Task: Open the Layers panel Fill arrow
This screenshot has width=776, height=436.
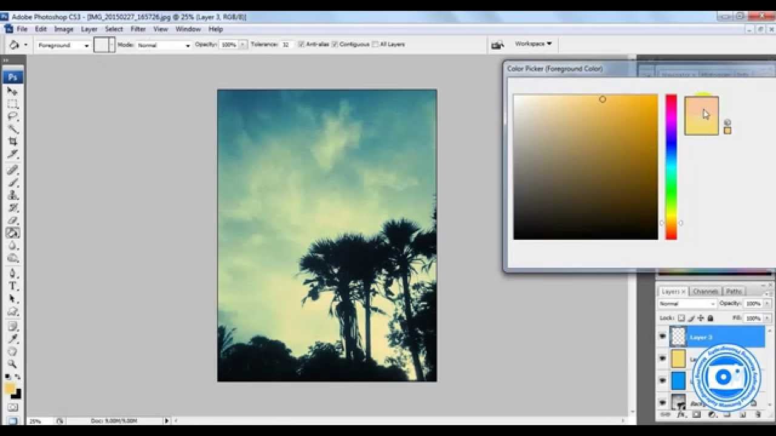Action: click(766, 318)
